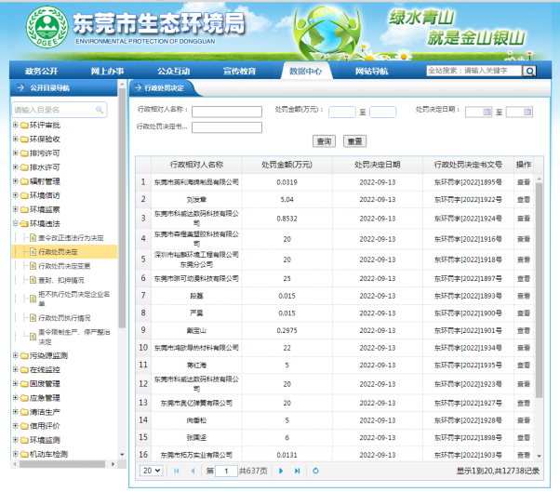Click the 行政处罚决定 document icon in tree
The height and width of the screenshot is (492, 560).
pyautogui.click(x=33, y=252)
